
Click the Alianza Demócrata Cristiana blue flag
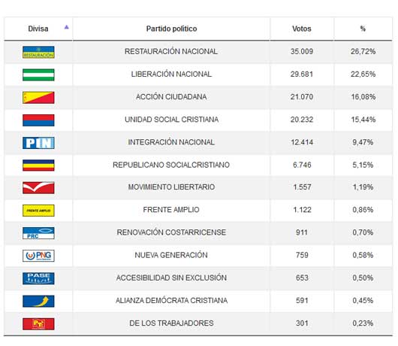[x=38, y=301]
